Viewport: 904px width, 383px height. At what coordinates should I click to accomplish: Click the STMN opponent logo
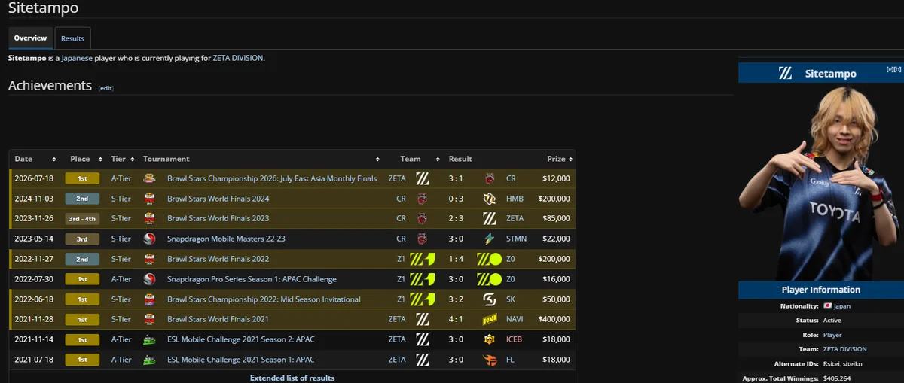click(490, 239)
